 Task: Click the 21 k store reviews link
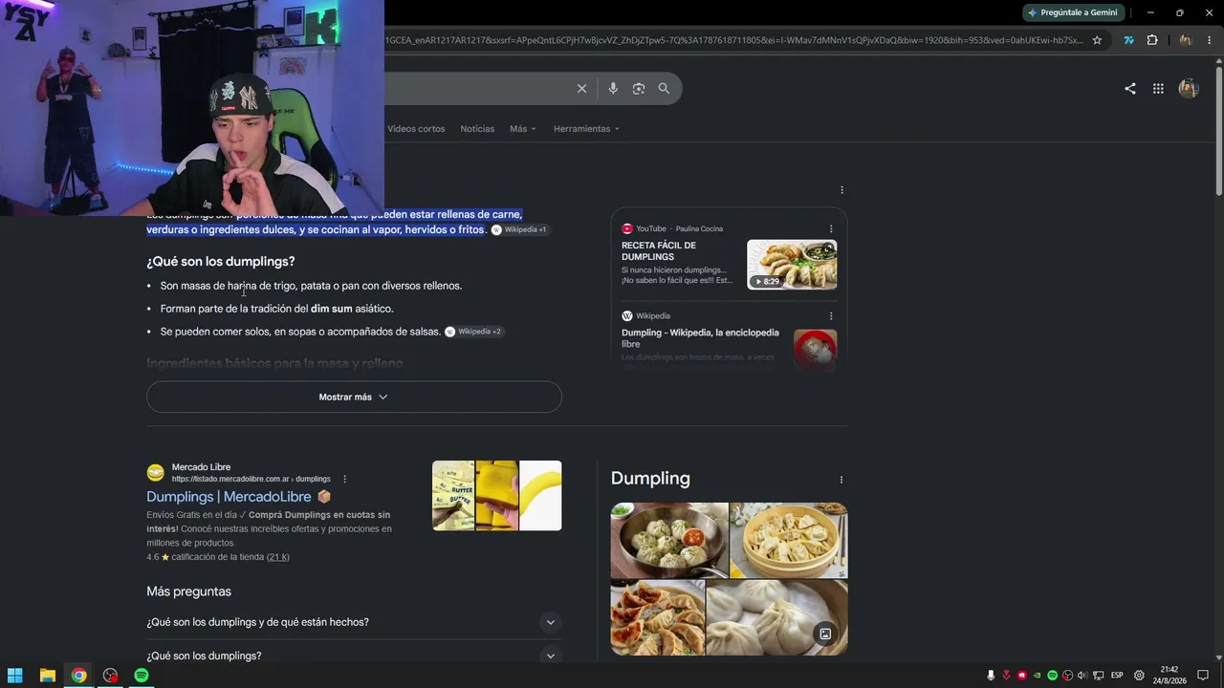(277, 557)
